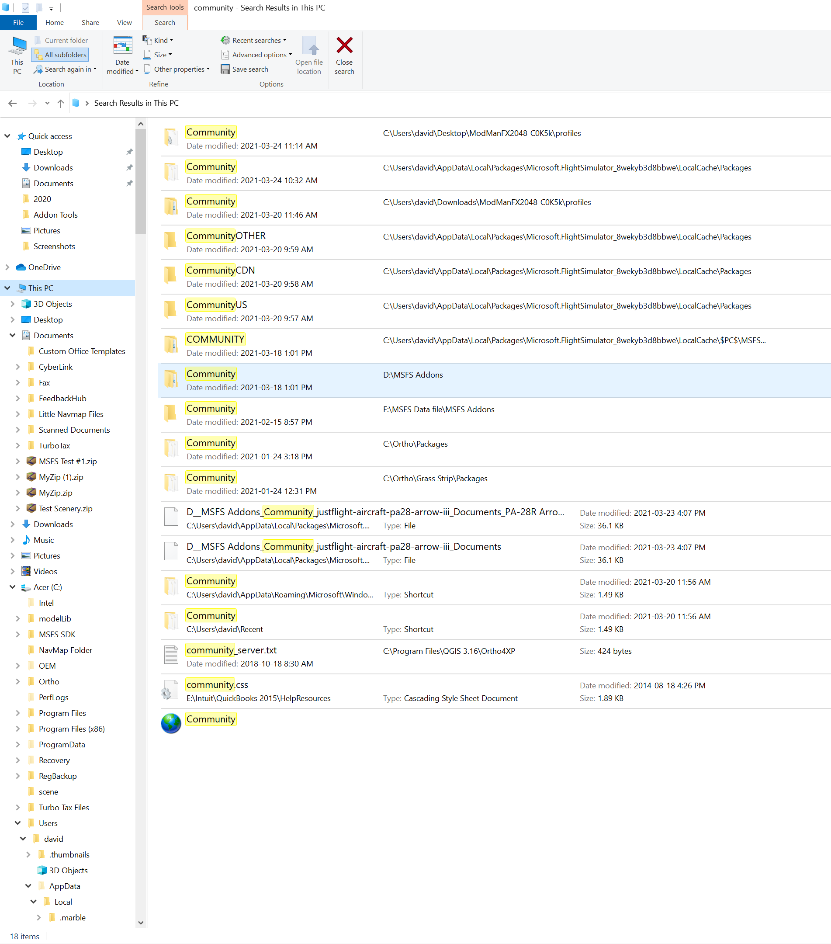Toggle the Current folder search option
Viewport: 831px width, 944px height.
61,41
